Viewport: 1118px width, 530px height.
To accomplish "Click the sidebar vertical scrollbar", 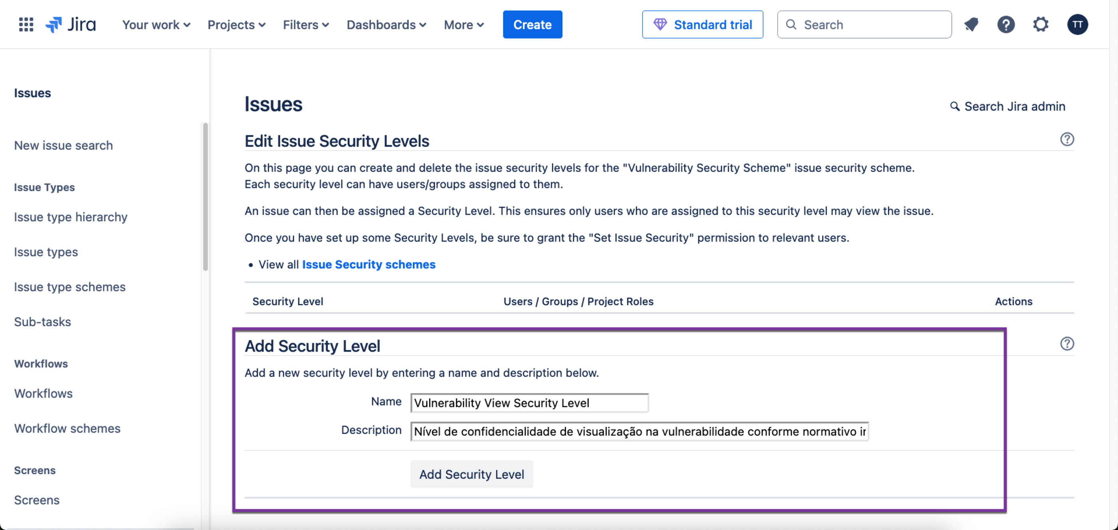I will coord(205,197).
